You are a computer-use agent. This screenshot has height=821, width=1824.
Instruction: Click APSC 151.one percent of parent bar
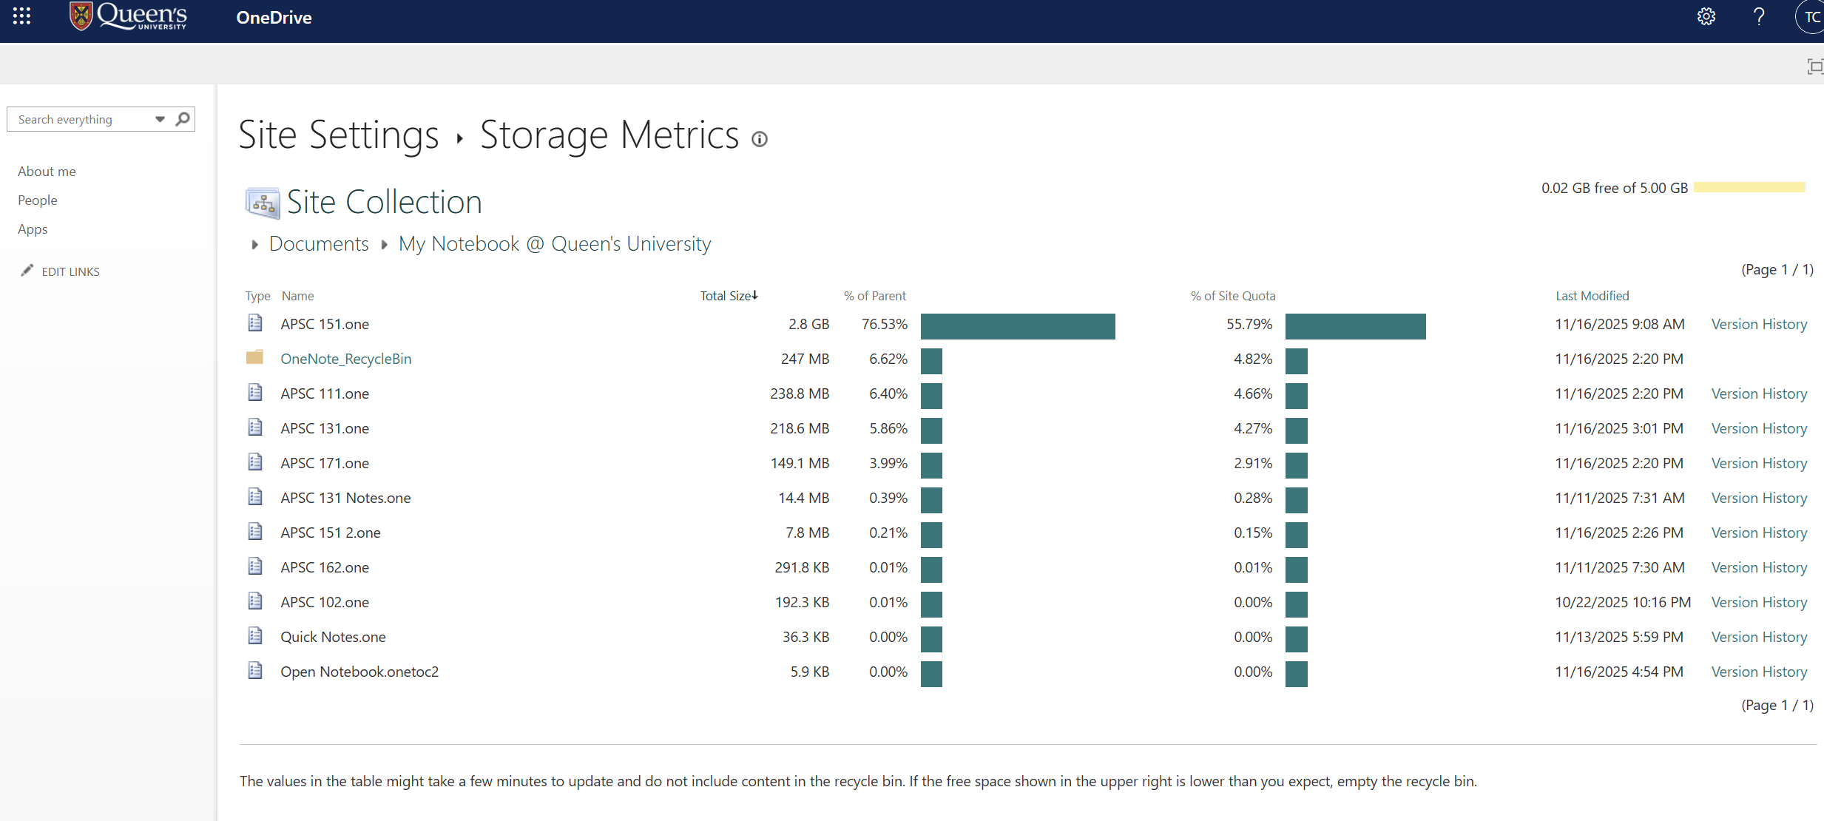tap(1018, 326)
